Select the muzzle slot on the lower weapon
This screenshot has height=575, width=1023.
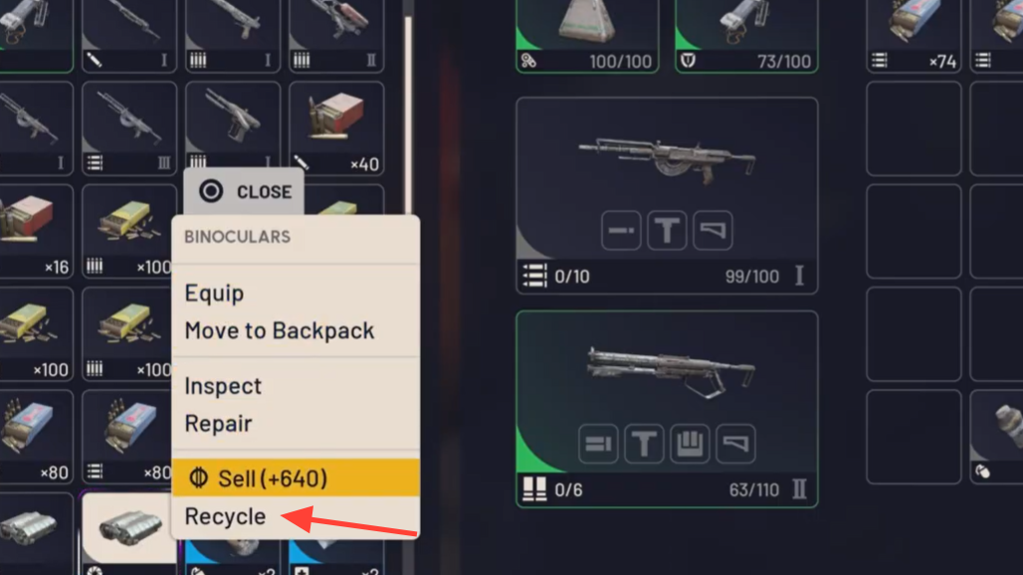coord(598,444)
